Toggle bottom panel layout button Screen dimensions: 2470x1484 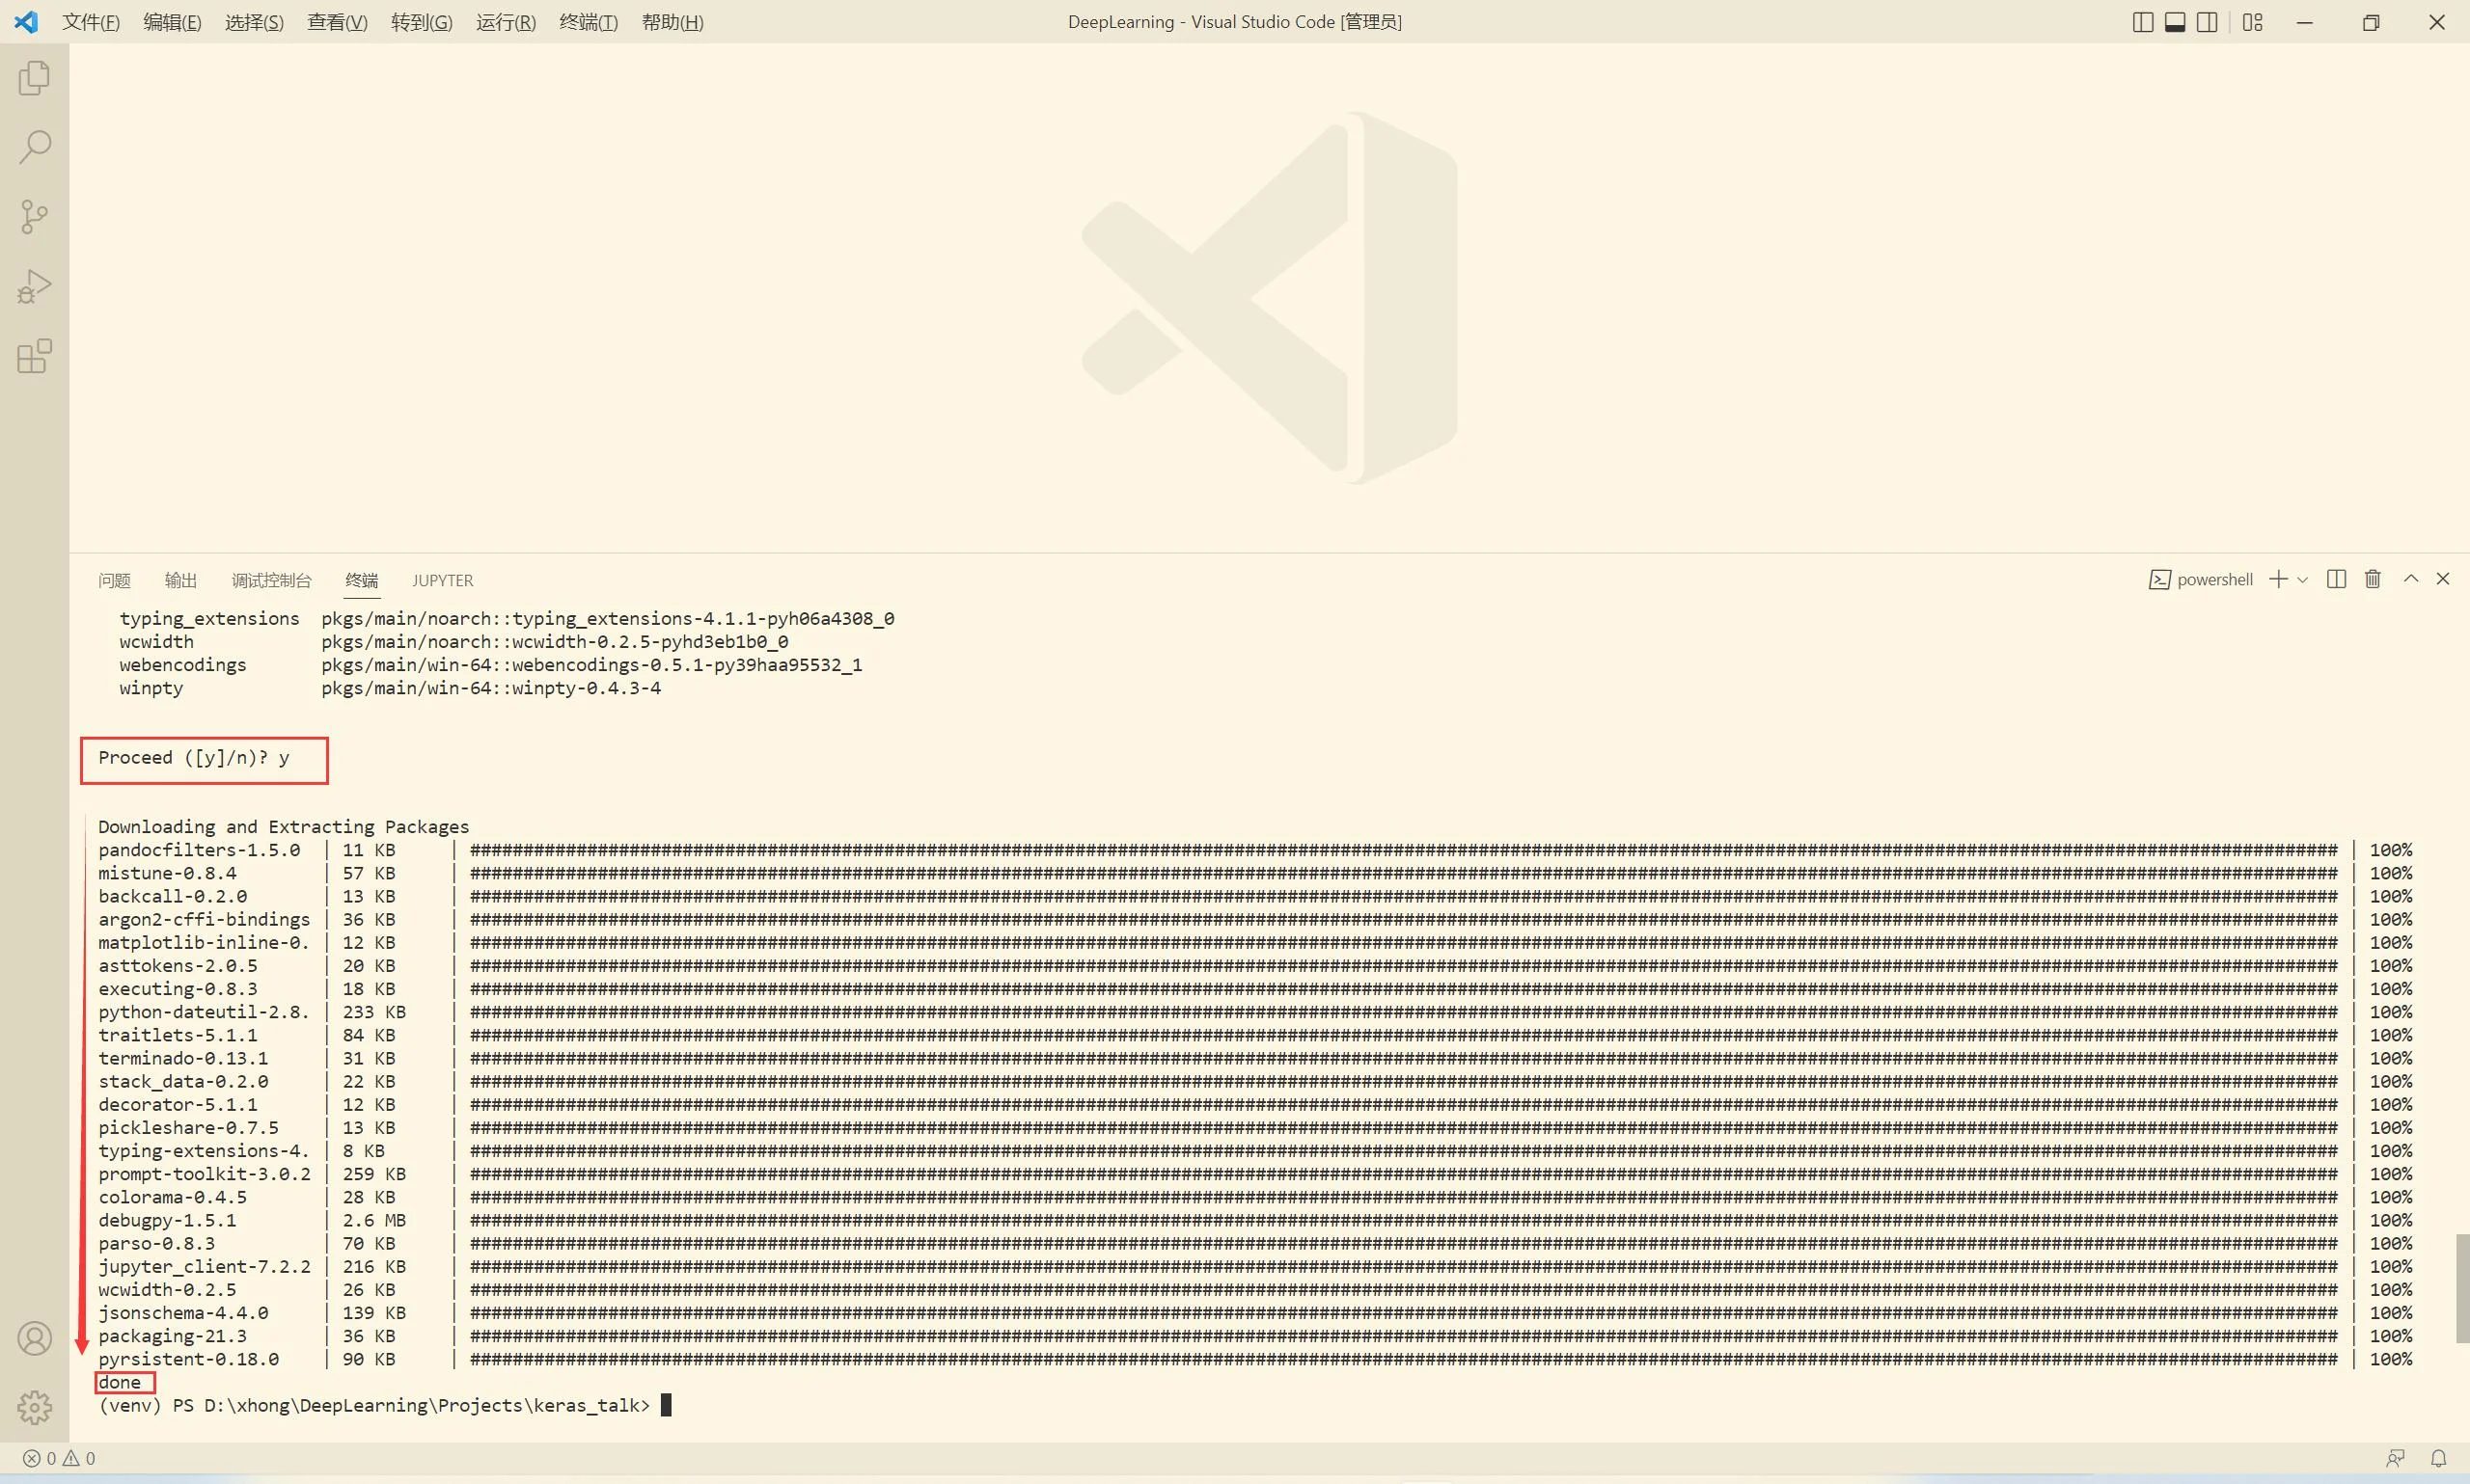[x=2174, y=22]
